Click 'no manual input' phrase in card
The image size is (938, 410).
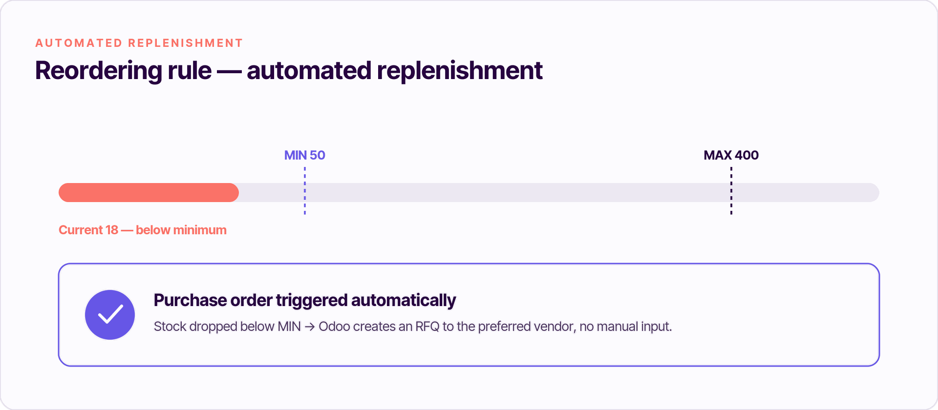pos(624,326)
